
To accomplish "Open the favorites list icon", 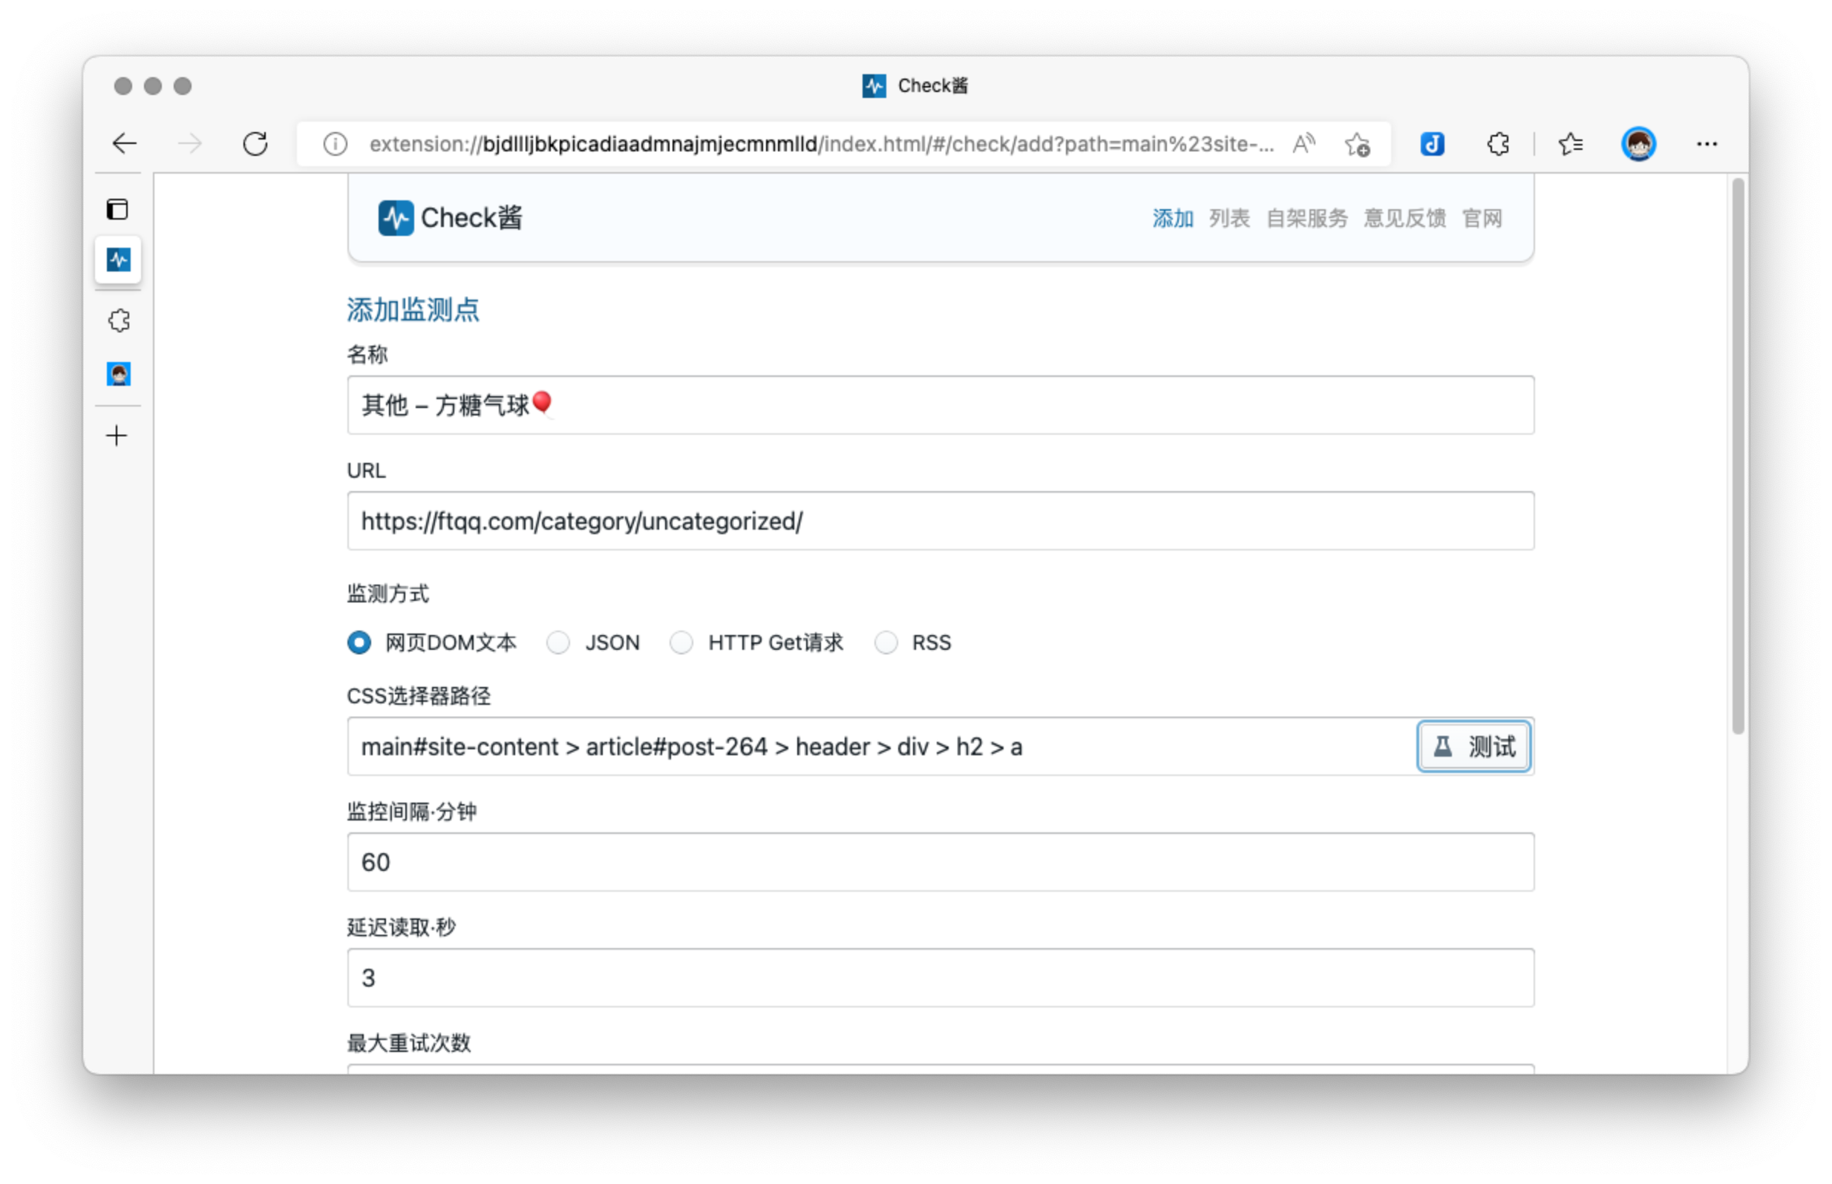I will tap(1570, 144).
